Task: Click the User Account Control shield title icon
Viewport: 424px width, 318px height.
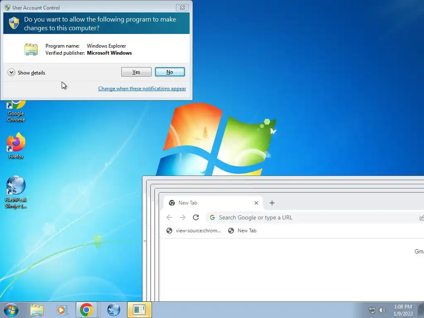Action: 7,7
